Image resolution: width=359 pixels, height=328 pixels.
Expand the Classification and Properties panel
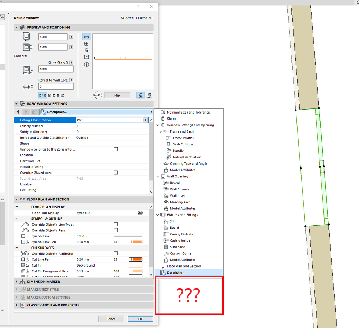[x=17, y=305]
